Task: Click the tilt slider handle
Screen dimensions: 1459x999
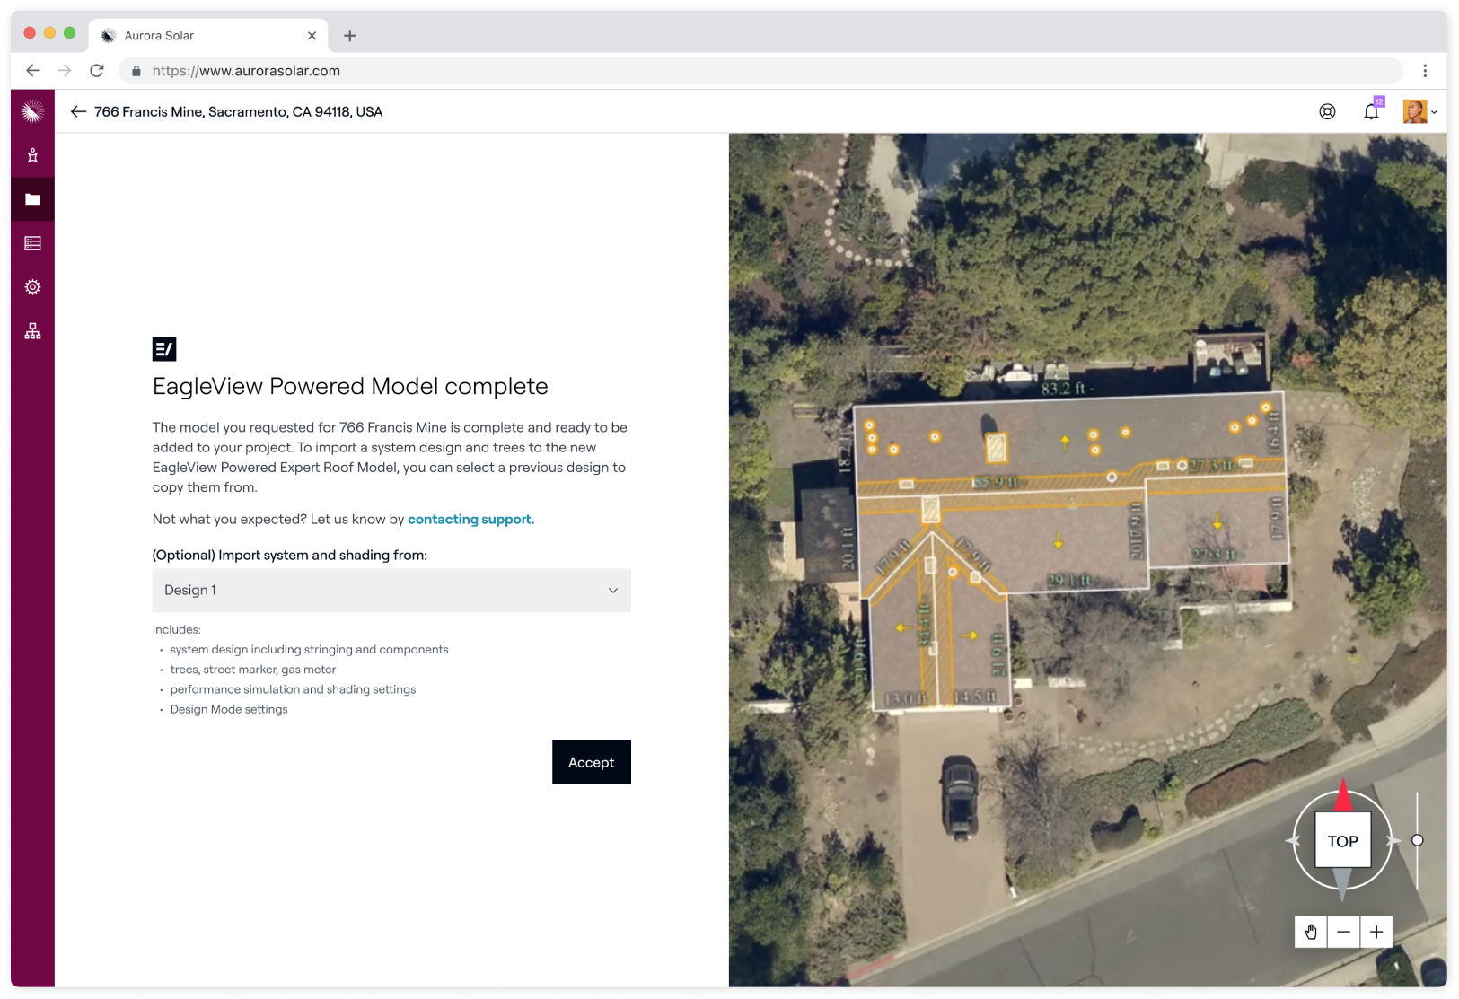Action: [1418, 840]
